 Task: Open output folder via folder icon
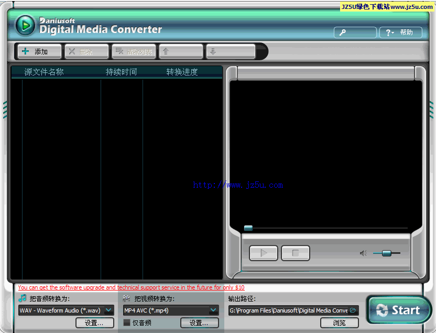coord(353,310)
